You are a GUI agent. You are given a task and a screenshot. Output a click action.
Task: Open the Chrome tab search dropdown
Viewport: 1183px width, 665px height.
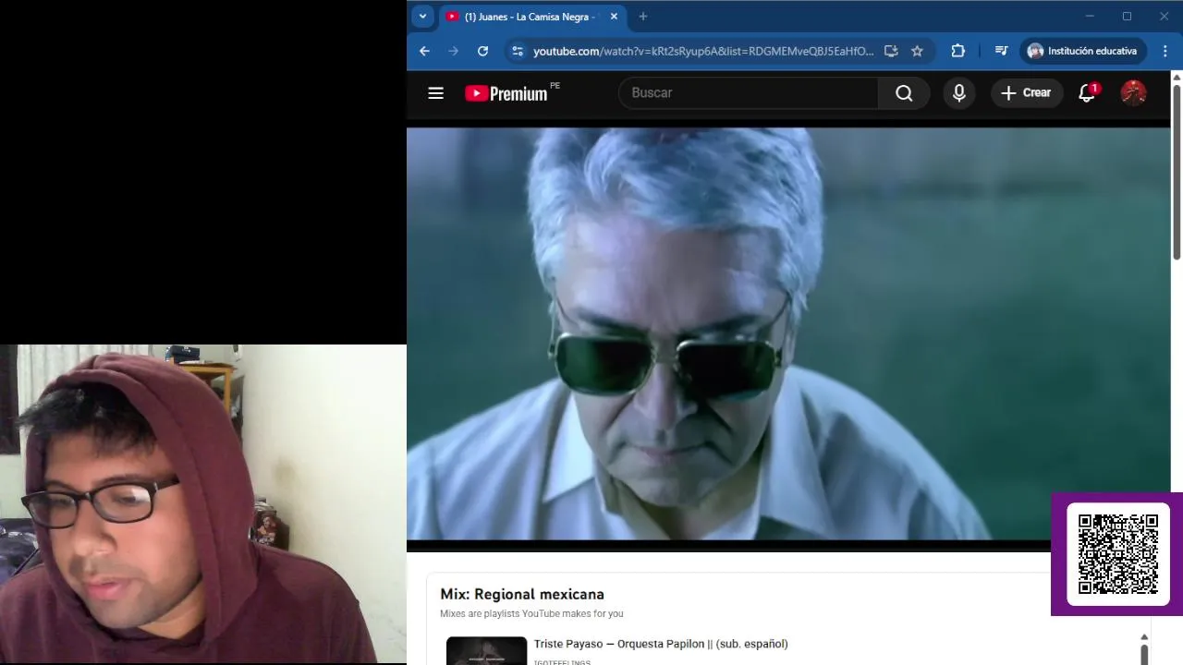click(x=422, y=17)
